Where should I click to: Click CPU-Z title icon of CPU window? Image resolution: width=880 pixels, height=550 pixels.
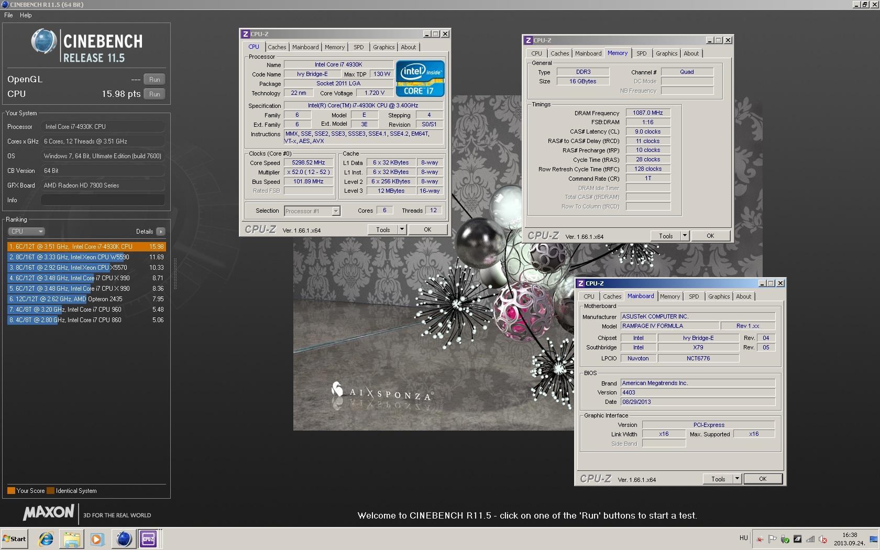point(245,34)
